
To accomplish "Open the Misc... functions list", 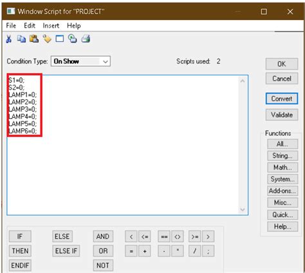I will coord(282,202).
